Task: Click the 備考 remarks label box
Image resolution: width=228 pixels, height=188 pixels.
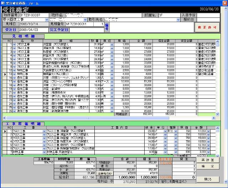Action: click(x=107, y=27)
